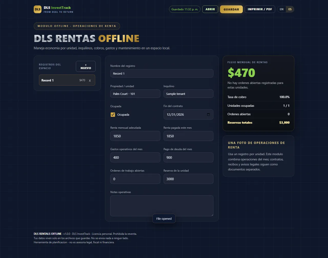The height and width of the screenshot is (258, 328).
Task: Switch language to EN
Action: click(282, 9)
